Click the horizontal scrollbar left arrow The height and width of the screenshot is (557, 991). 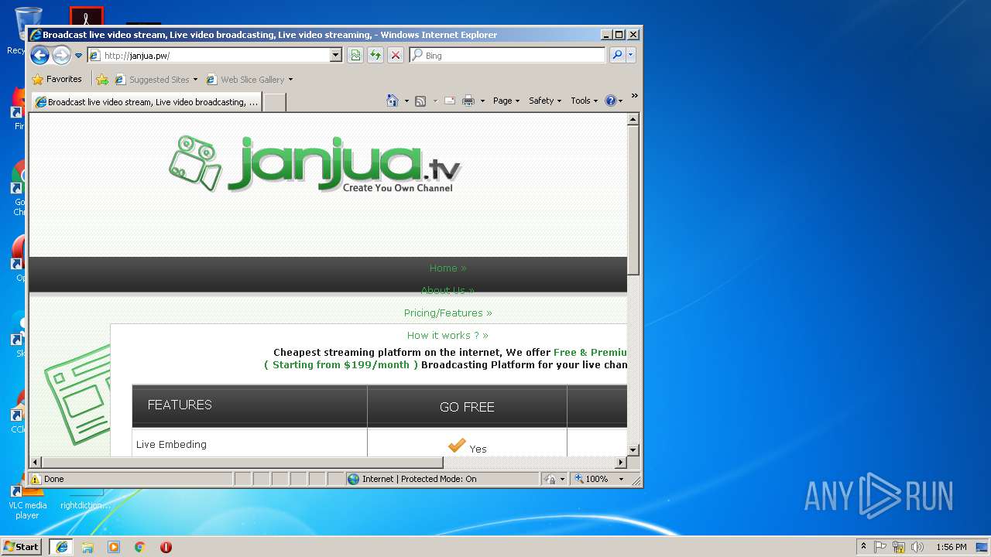tap(36, 463)
